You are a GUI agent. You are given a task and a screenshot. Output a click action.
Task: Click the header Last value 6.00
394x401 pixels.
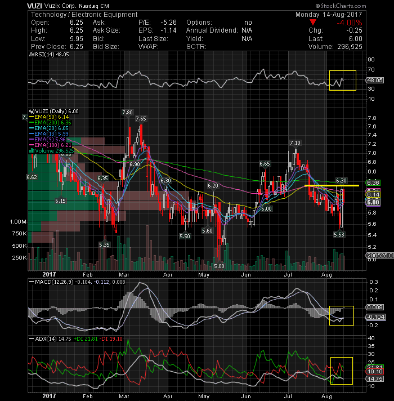point(355,39)
